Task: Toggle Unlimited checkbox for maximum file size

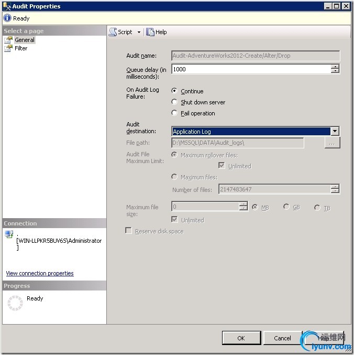Action: tap(174, 219)
